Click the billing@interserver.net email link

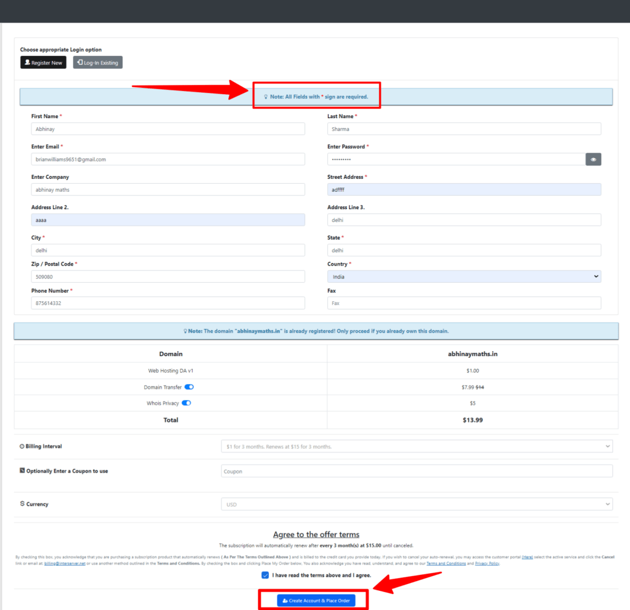click(x=65, y=563)
